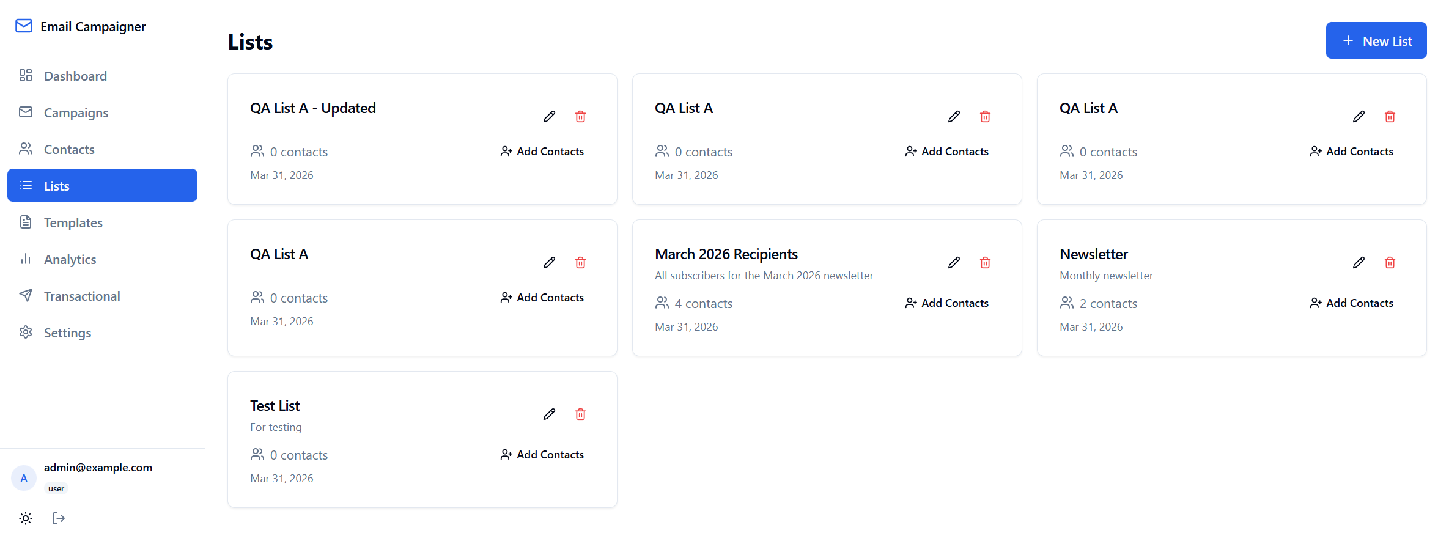
Task: Click the logout icon in sidebar
Action: click(x=59, y=518)
